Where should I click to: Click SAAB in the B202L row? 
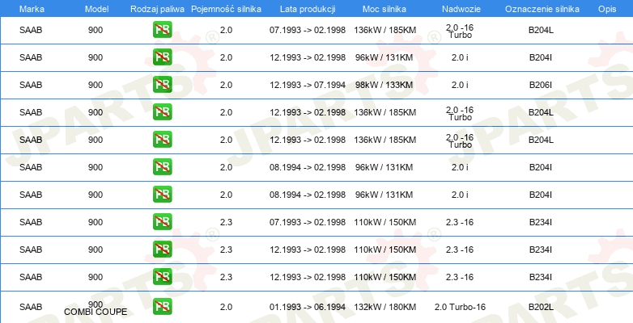click(31, 308)
